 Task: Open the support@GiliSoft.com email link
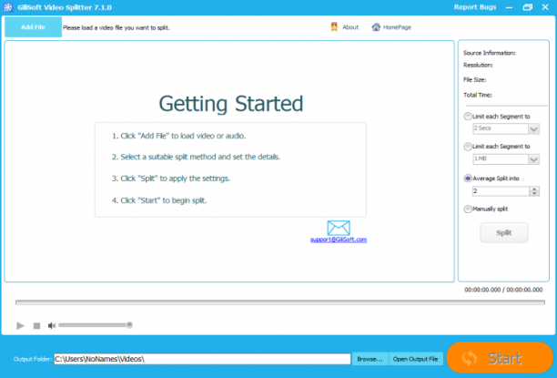[339, 240]
